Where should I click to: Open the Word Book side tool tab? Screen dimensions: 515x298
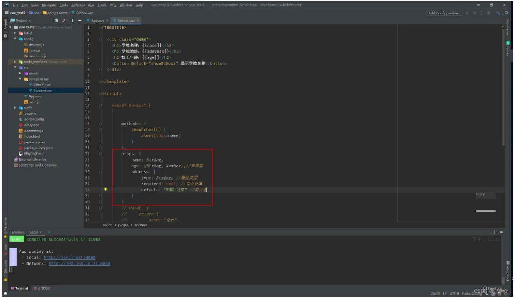508,272
